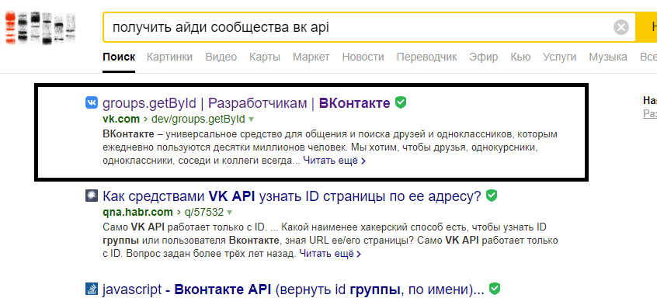Image resolution: width=657 pixels, height=298 pixels.
Task: Switch to the Картинки tab
Action: 170,57
